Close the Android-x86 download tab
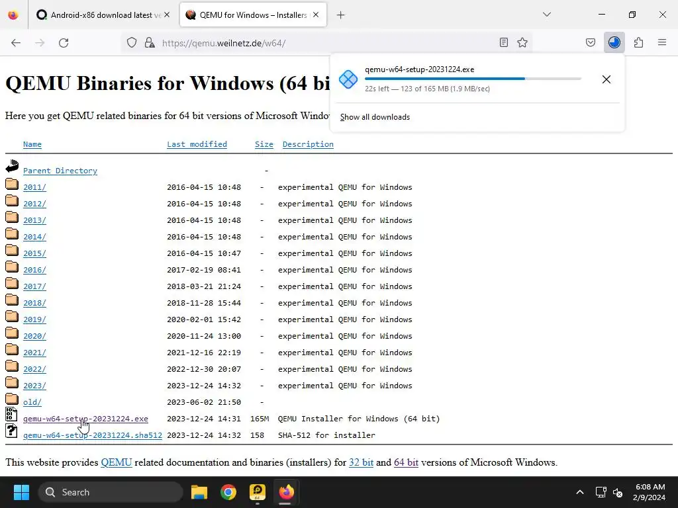 pyautogui.click(x=167, y=15)
